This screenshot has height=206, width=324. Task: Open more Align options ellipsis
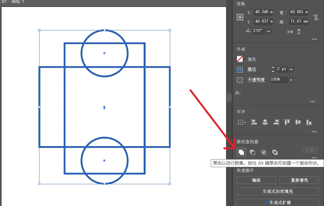(314, 132)
